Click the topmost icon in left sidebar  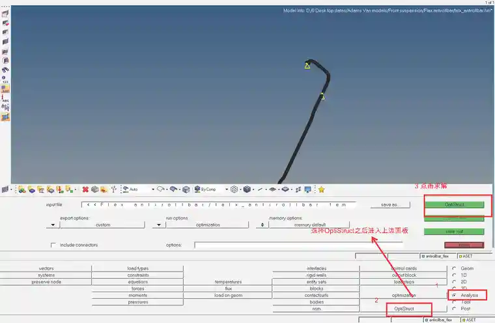coord(5,14)
